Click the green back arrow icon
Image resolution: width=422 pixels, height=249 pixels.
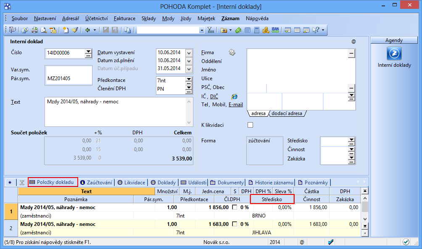click(87, 30)
